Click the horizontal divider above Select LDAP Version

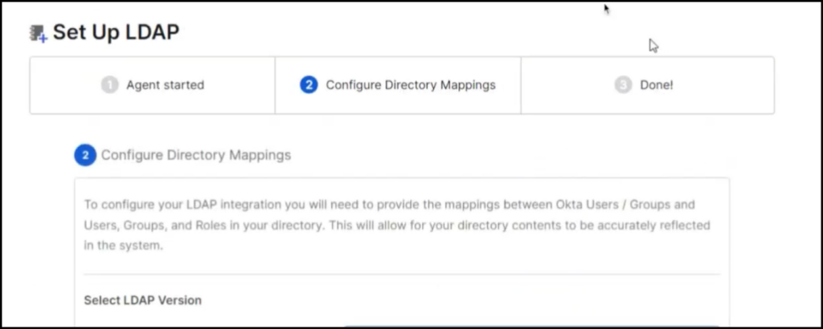point(402,274)
